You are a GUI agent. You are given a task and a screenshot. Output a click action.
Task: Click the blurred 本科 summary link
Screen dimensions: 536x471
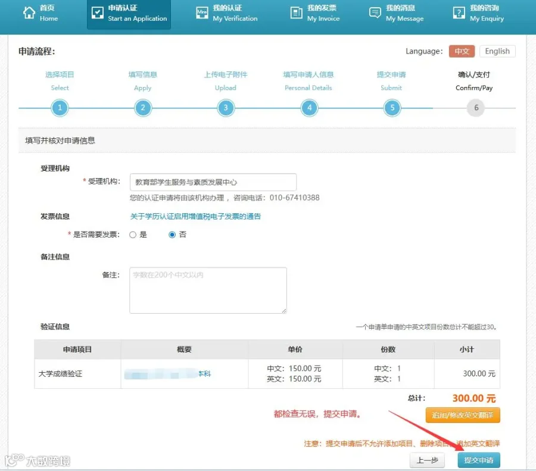pos(167,374)
